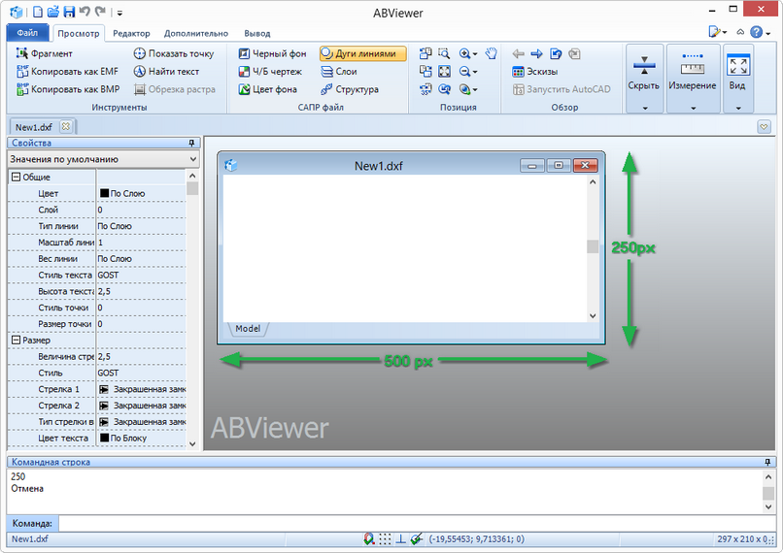Toggle Дуги линиями option
This screenshot has width=783, height=553.
[x=357, y=54]
